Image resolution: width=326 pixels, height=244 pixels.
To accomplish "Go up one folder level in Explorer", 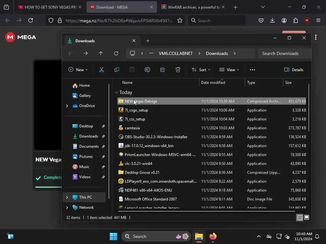I will (101, 53).
